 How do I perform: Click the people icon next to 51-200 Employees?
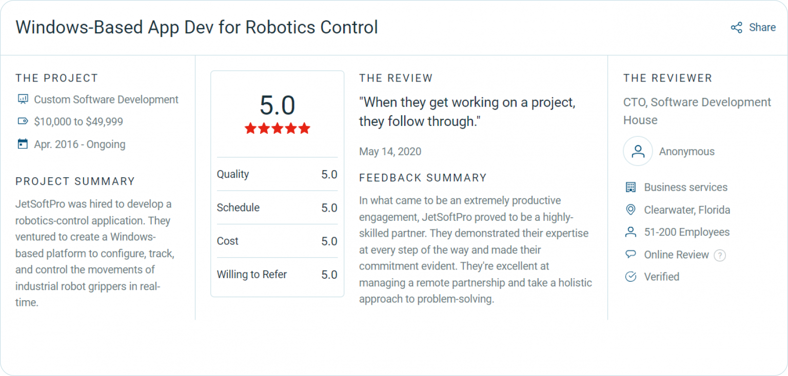[632, 232]
